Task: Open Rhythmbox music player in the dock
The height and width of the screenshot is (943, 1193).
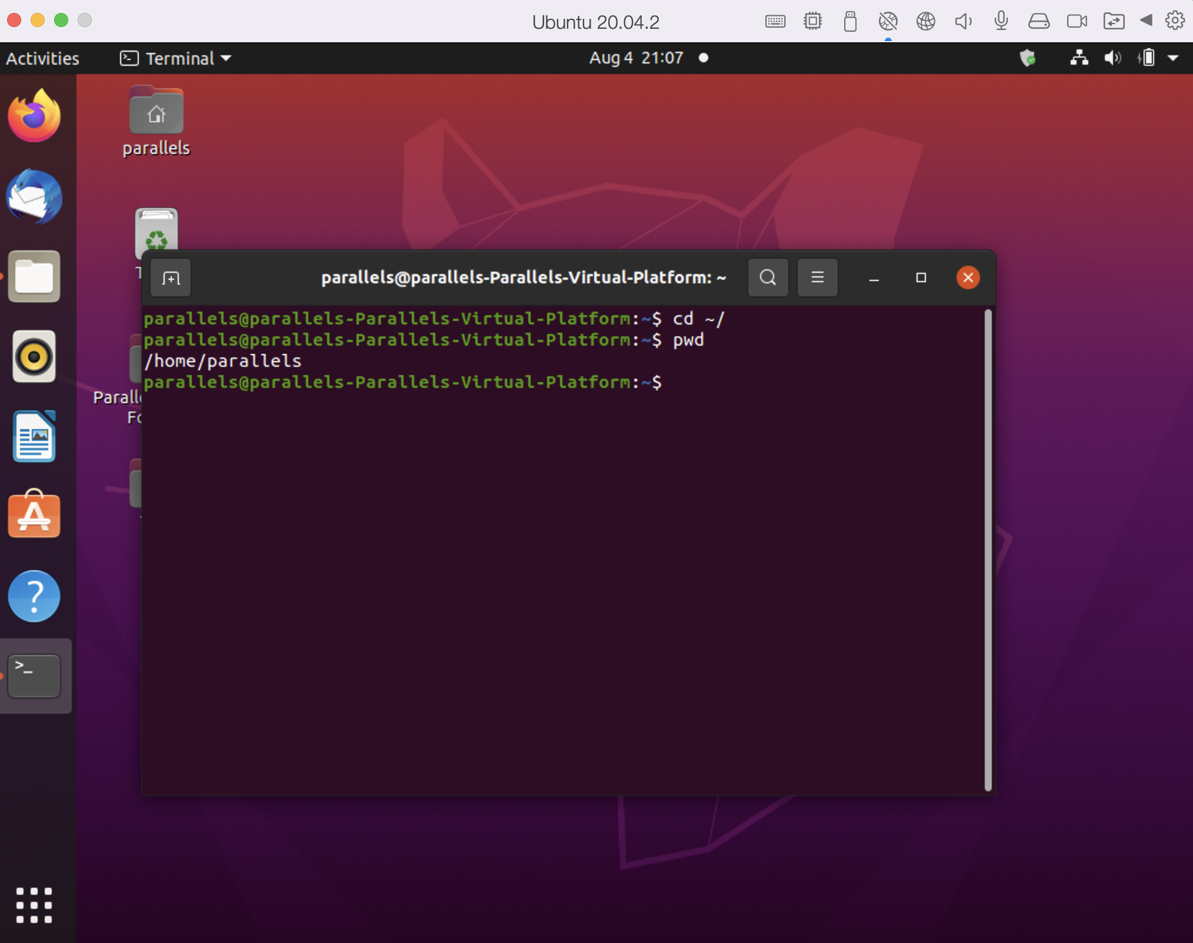Action: pyautogui.click(x=34, y=356)
